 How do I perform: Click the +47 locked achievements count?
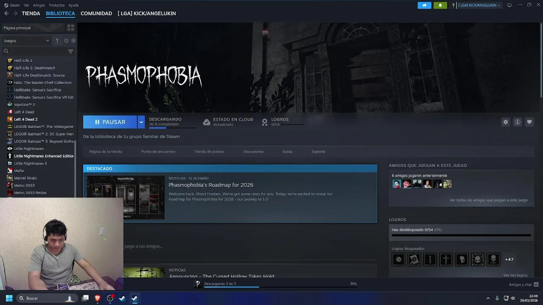pos(509,259)
